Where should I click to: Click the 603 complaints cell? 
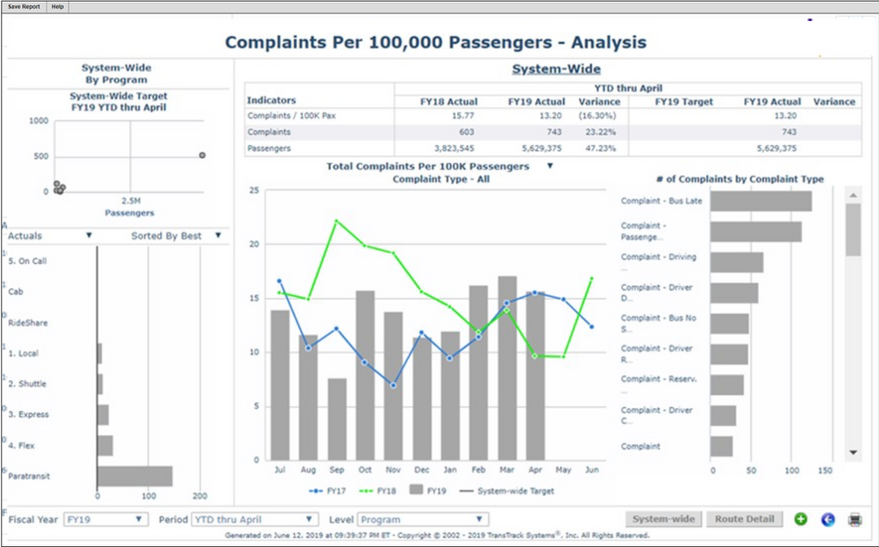(467, 132)
